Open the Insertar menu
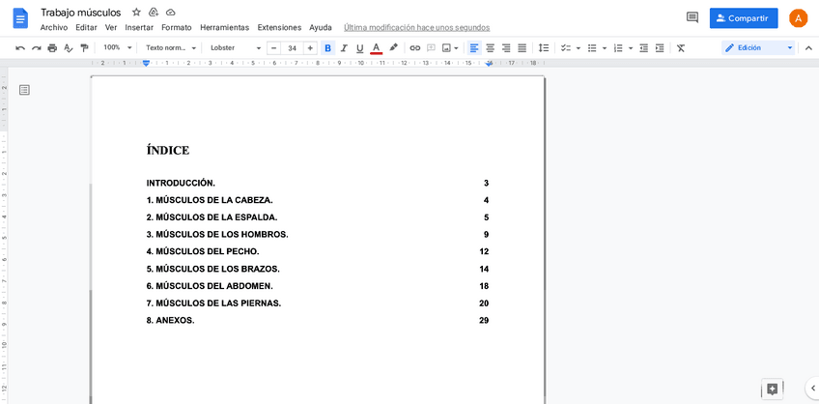This screenshot has height=404, width=819. 139,27
